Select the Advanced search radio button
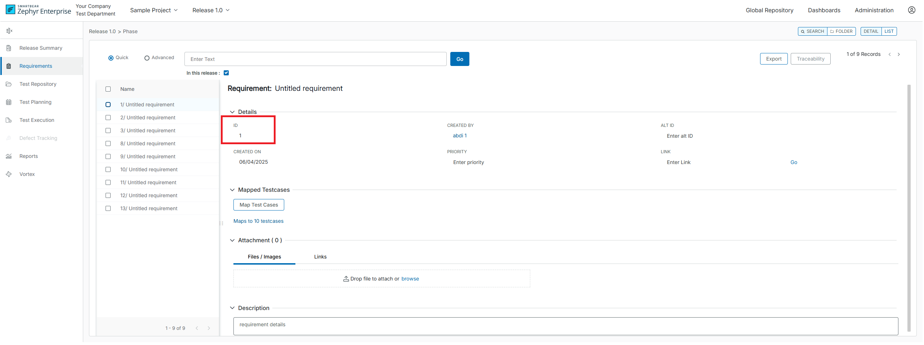This screenshot has width=924, height=345. point(147,58)
